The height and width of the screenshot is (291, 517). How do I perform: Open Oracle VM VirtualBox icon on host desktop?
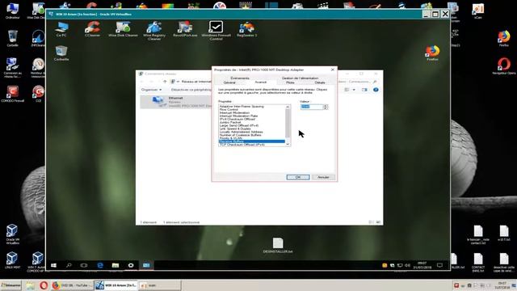tap(13, 234)
